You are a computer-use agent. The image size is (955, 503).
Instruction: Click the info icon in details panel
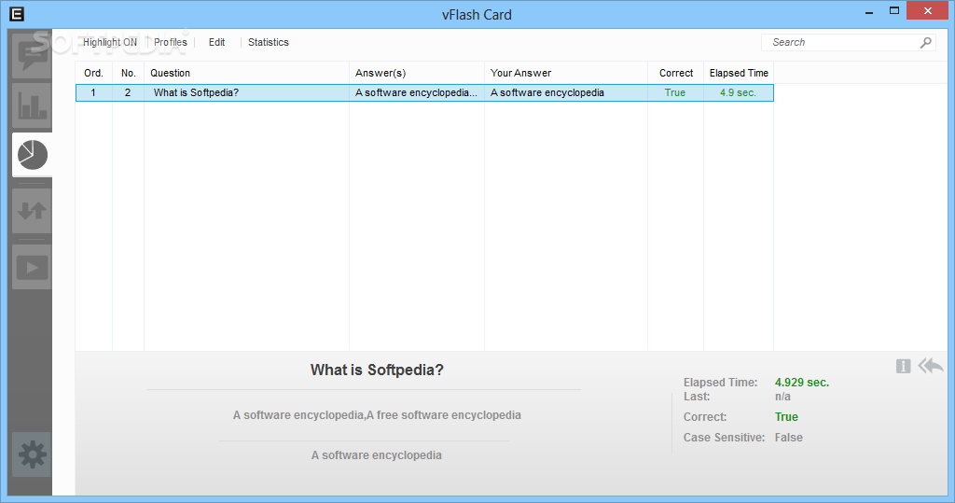point(903,366)
